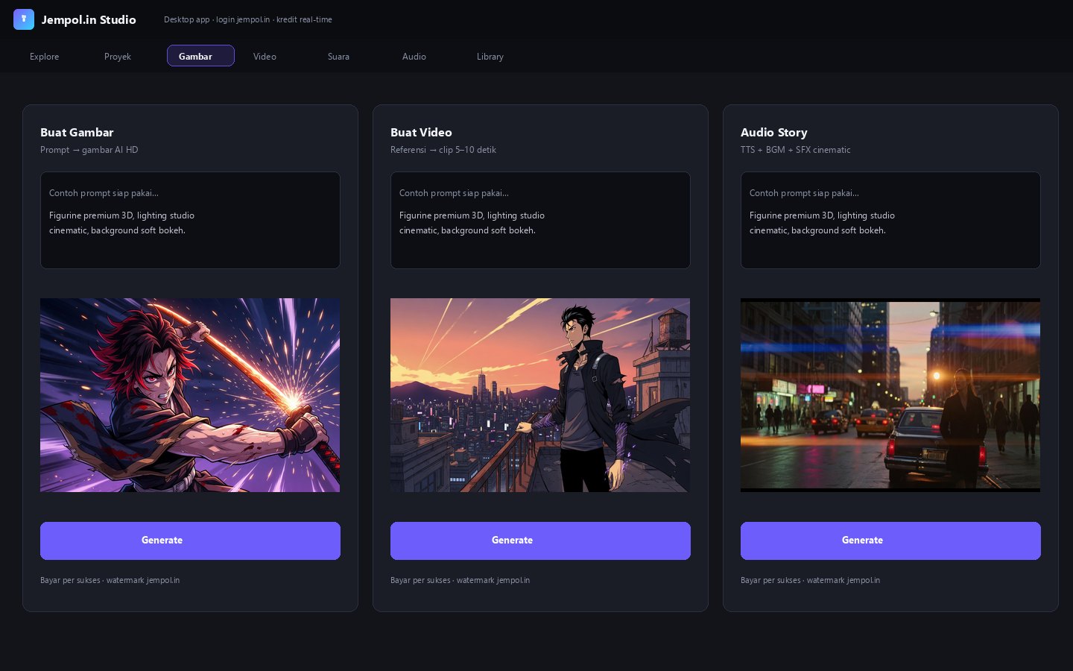Viewport: 1073px width, 671px height.
Task: Click the Buat Gambar card heading
Action: [x=77, y=132]
